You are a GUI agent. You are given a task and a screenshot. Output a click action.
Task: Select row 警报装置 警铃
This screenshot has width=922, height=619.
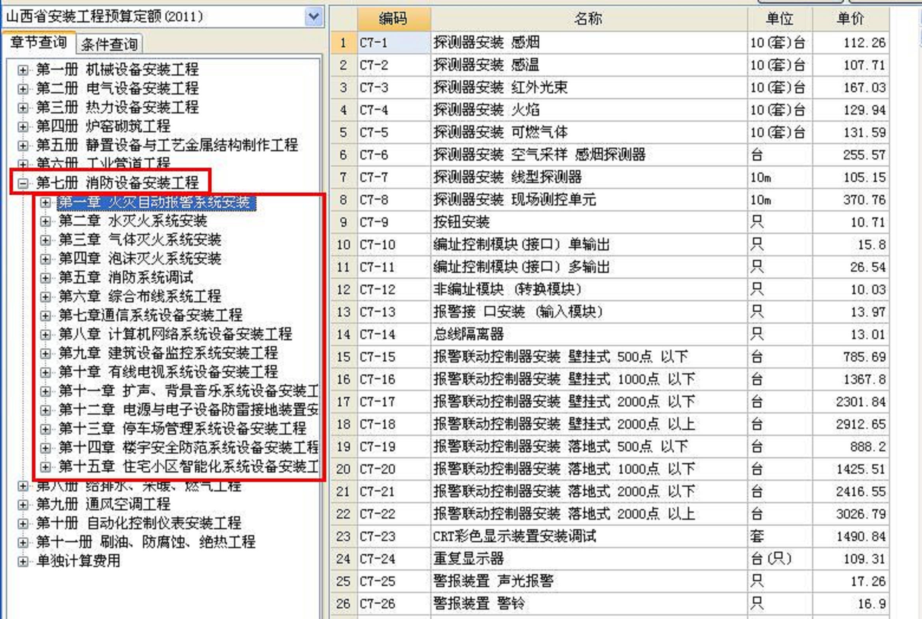[610, 604]
